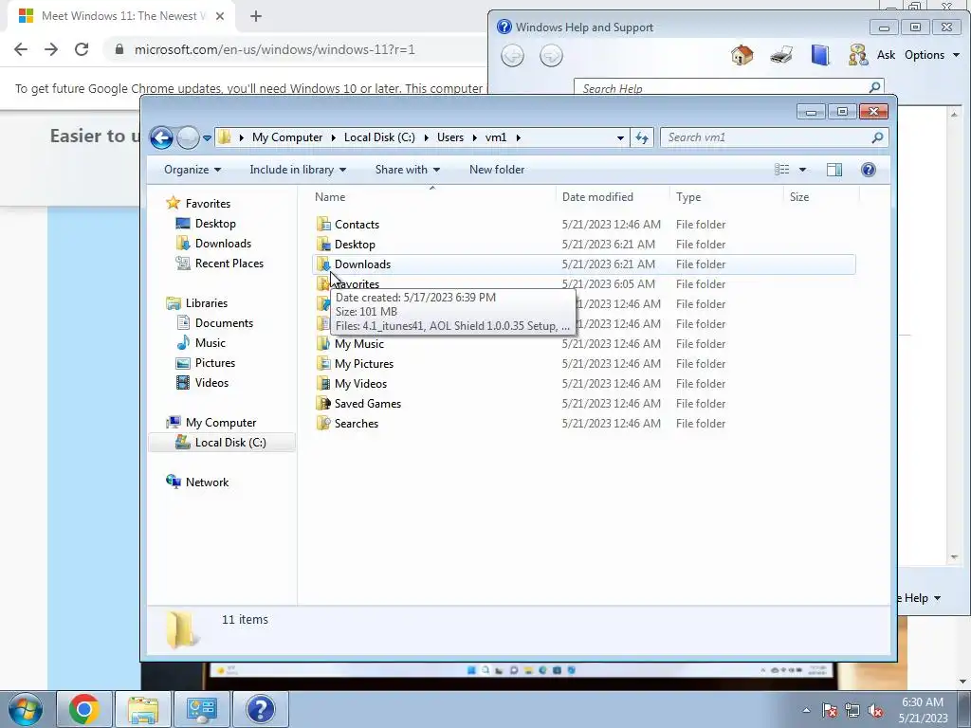Click the refresh icon beside the address bar
Viewport: 971px width, 728px height.
coord(642,137)
